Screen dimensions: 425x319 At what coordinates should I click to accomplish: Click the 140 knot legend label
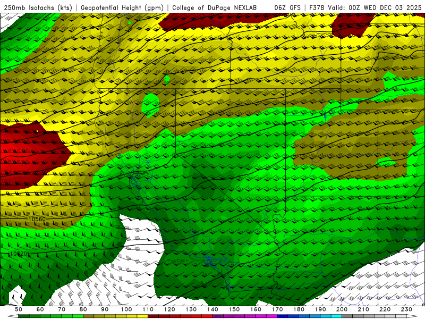point(212,309)
